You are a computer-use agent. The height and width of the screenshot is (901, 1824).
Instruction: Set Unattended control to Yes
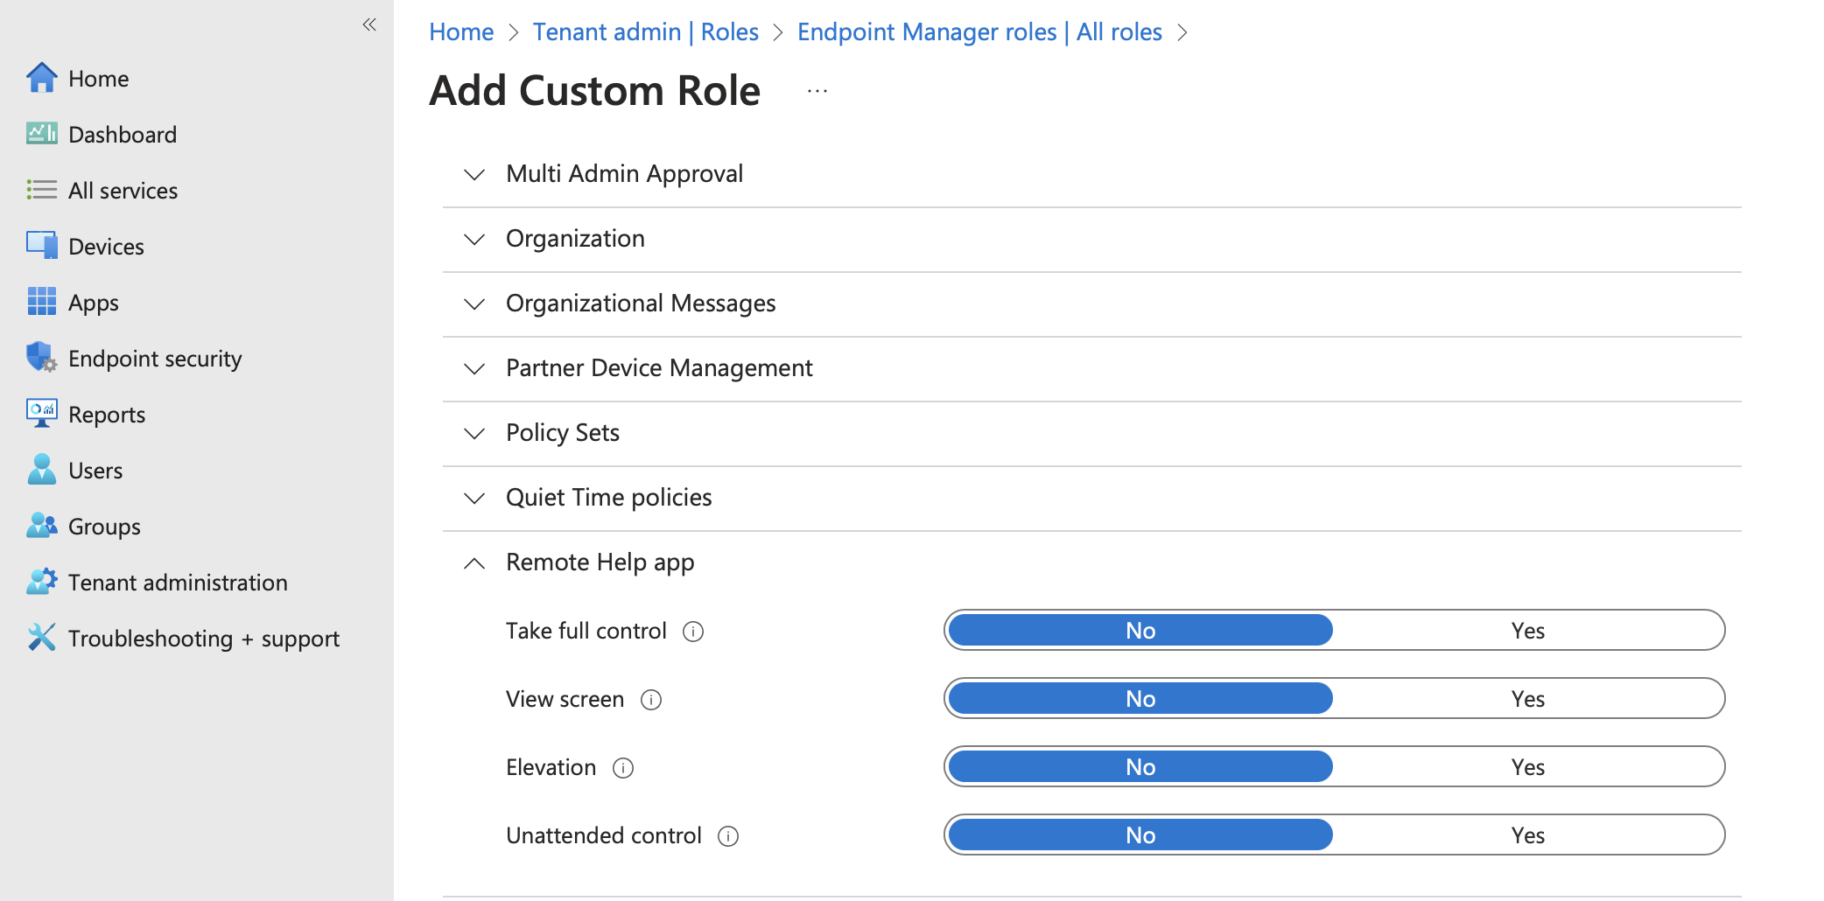tap(1527, 835)
